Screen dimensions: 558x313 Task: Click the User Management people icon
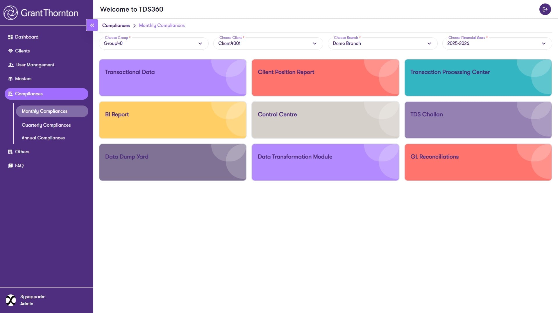pyautogui.click(x=11, y=65)
